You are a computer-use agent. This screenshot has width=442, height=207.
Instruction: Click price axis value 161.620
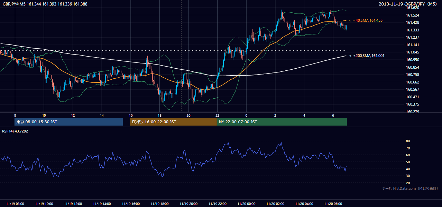coord(412,8)
